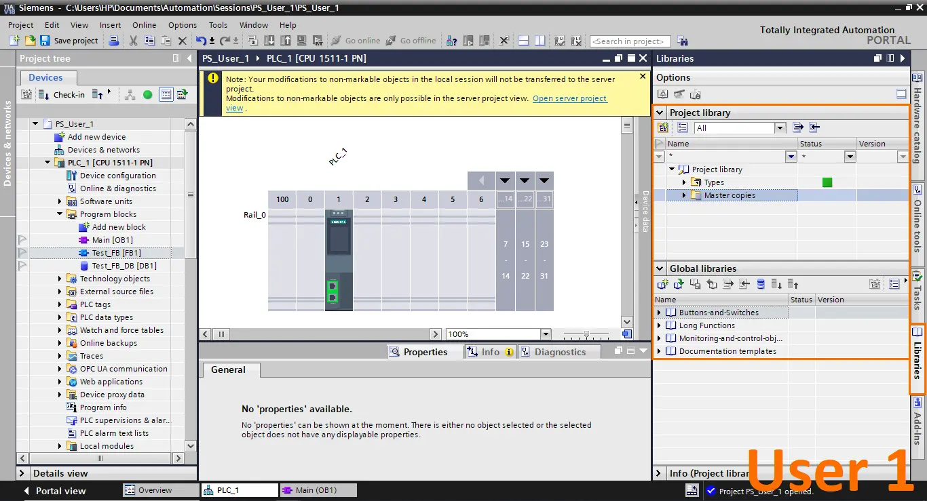Select Test_FB_DB [DB1] in project tree
Screen dimensions: 927x501
point(124,266)
